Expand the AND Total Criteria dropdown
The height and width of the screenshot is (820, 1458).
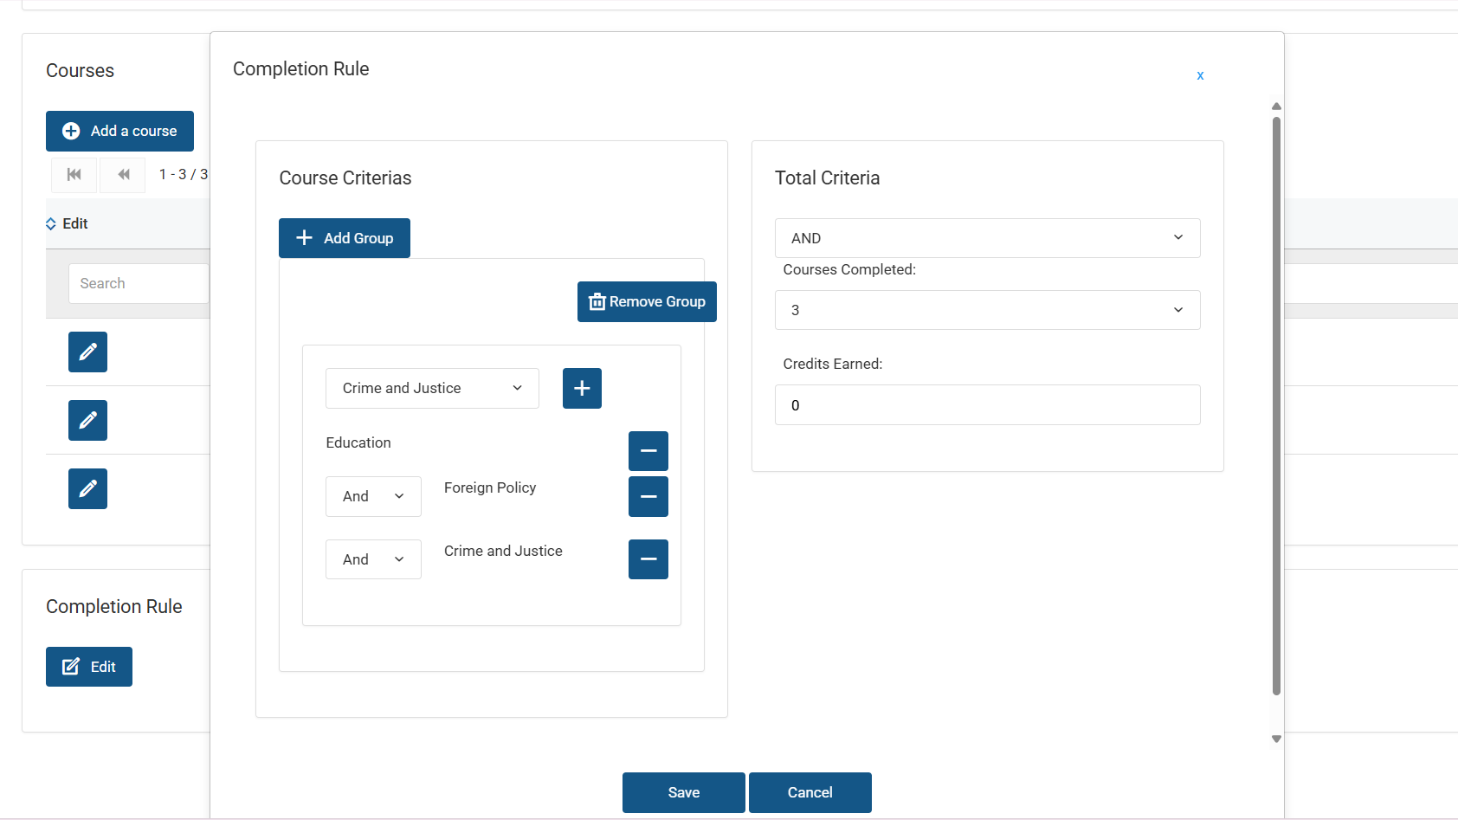click(x=987, y=238)
